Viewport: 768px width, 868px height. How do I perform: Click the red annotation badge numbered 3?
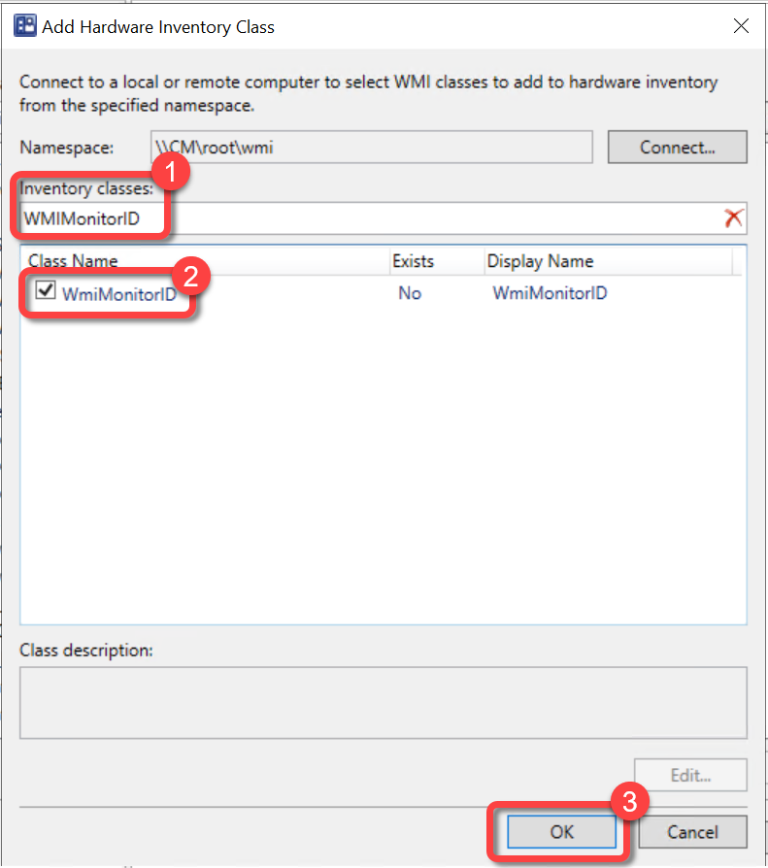coord(629,803)
